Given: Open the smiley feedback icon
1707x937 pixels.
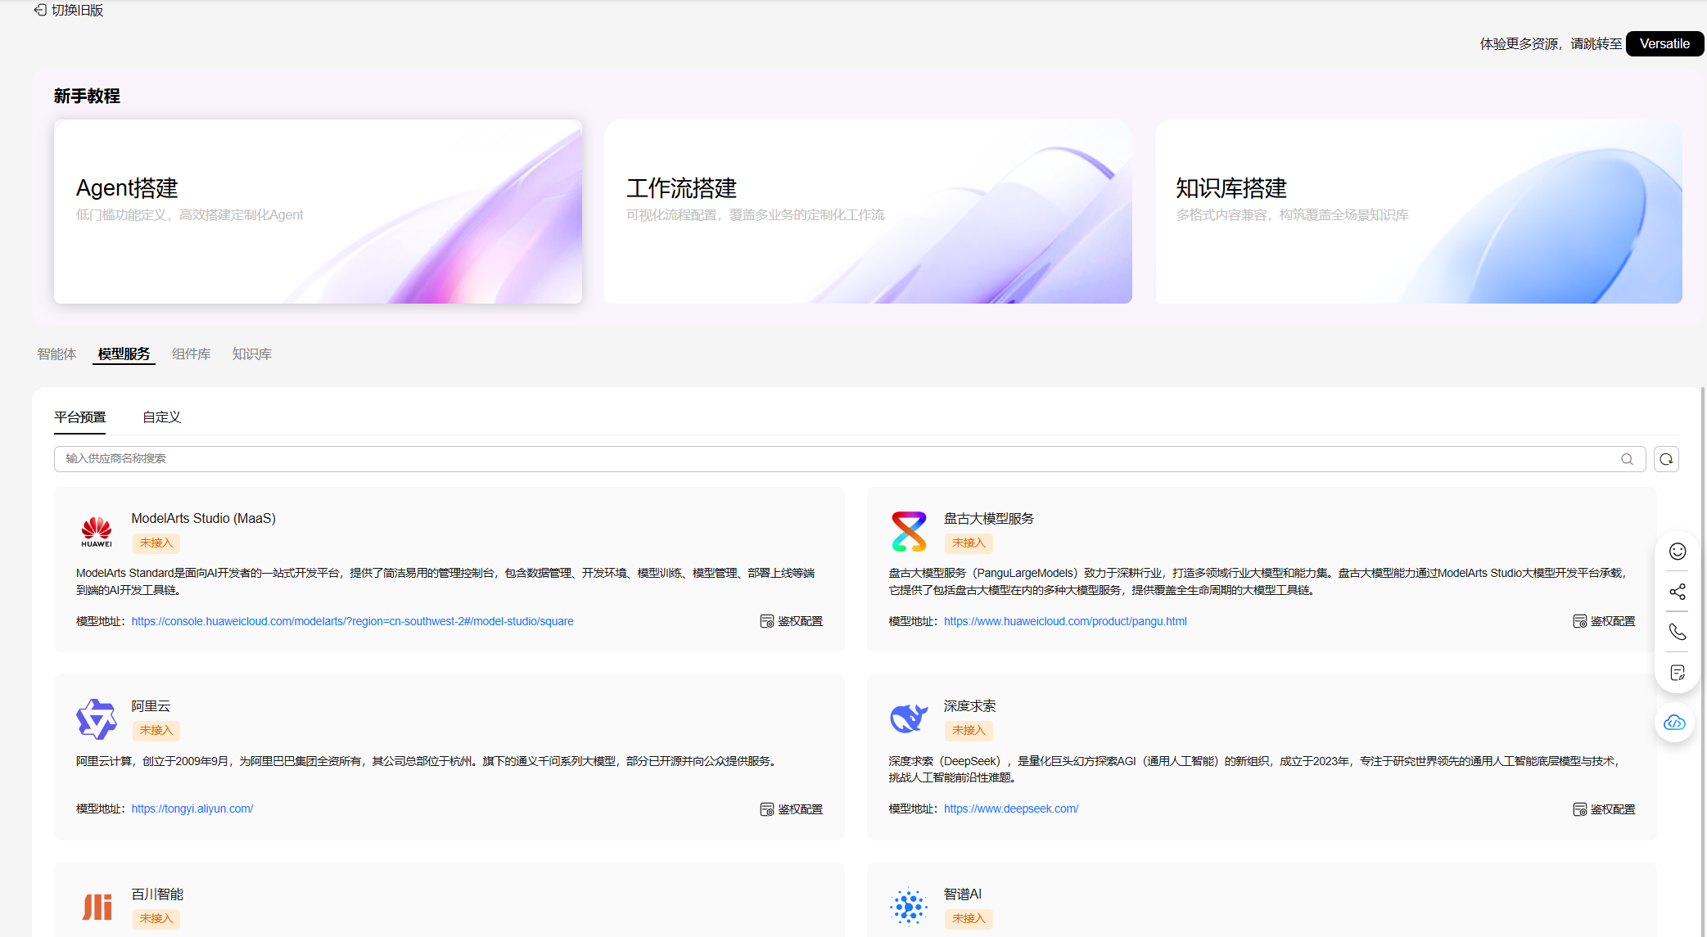Looking at the screenshot, I should pyautogui.click(x=1678, y=552).
